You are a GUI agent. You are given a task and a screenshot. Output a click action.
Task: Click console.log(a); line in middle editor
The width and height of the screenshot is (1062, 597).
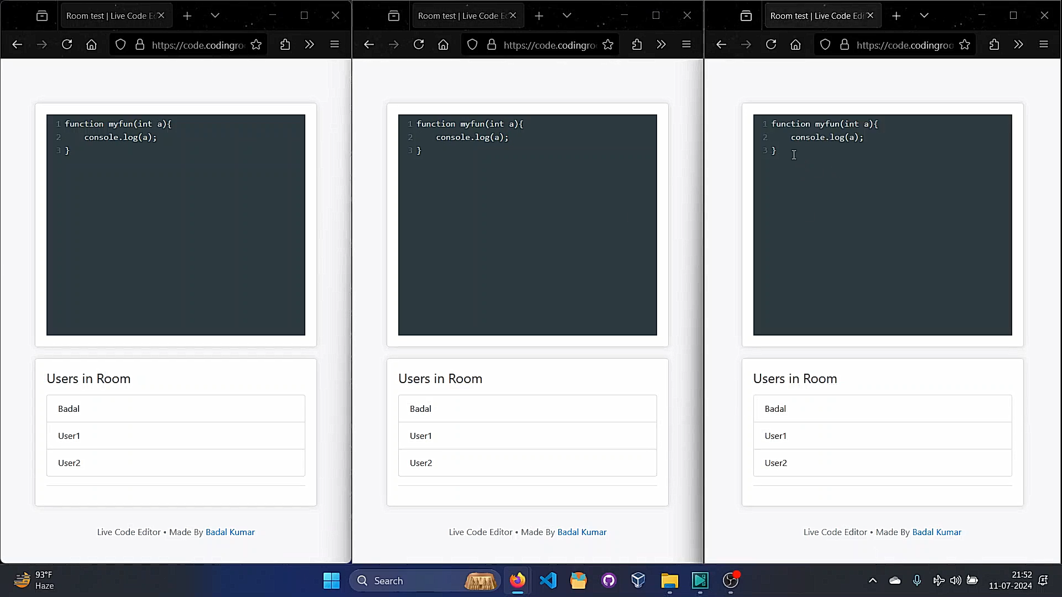[x=472, y=137]
